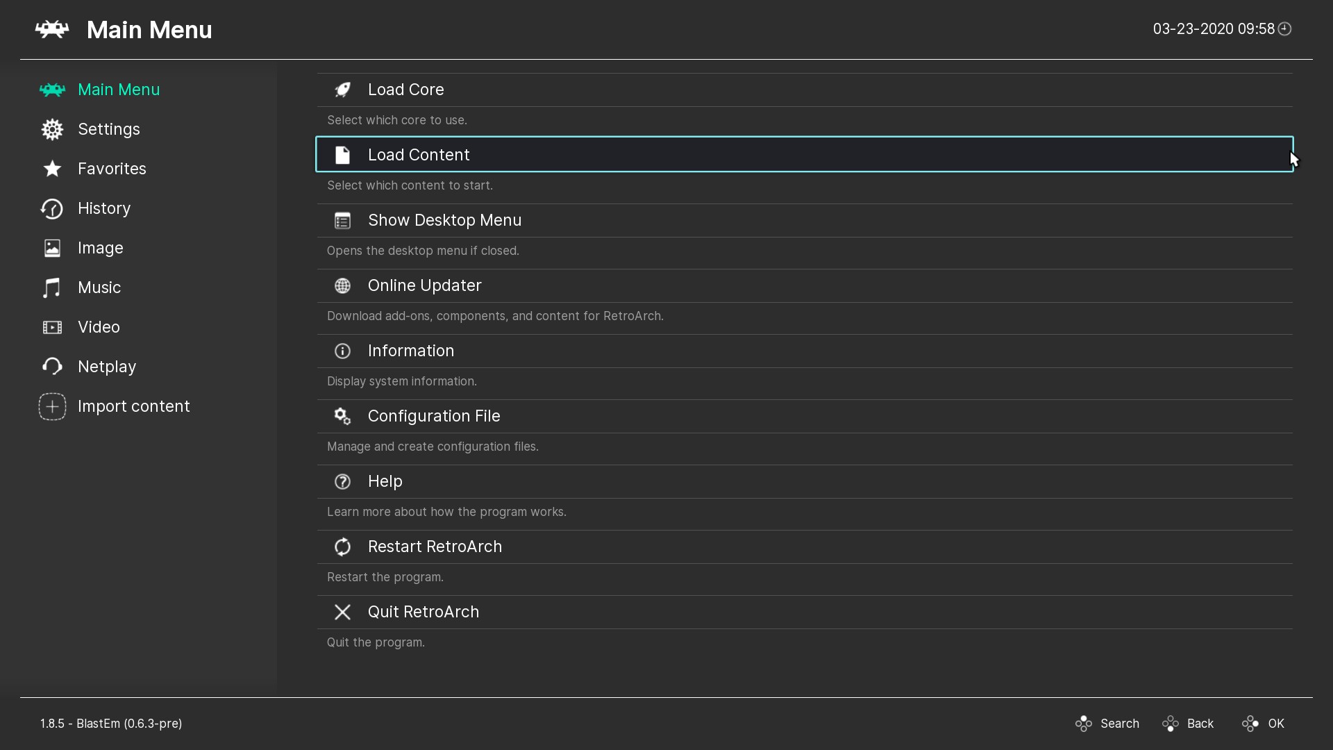Click the Restart RetroArch refresh icon
The height and width of the screenshot is (750, 1333).
point(342,547)
